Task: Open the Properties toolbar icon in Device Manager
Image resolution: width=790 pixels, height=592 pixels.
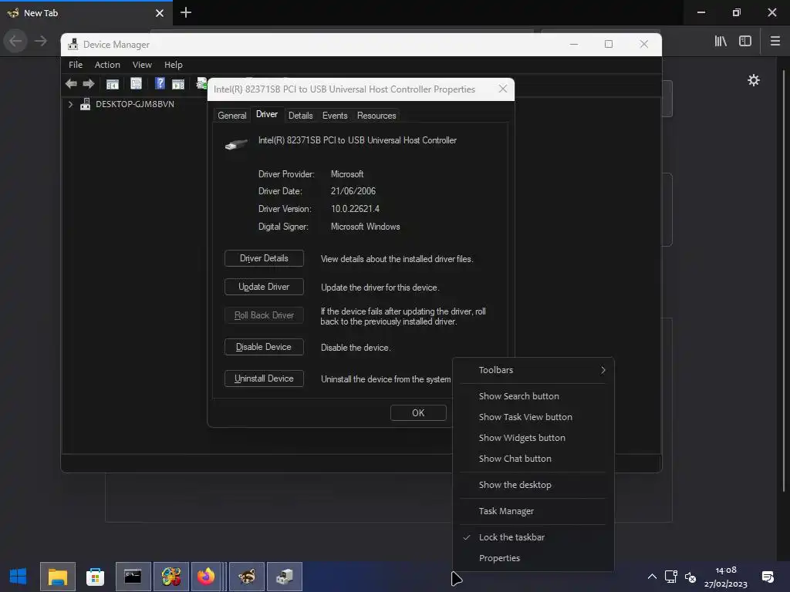Action: coord(136,83)
